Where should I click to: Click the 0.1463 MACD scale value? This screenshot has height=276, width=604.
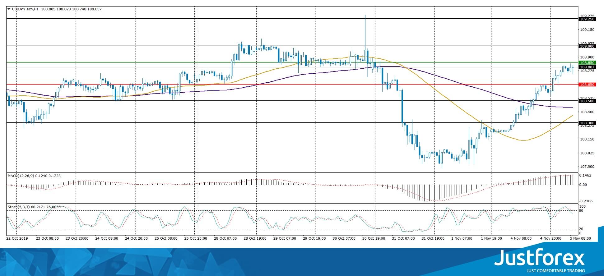tap(585, 175)
